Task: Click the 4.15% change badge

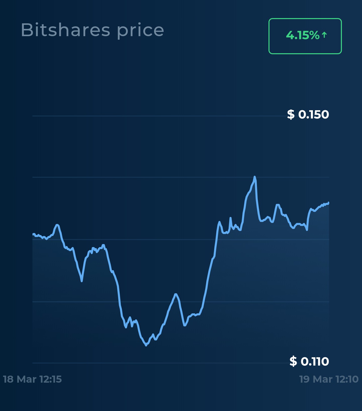Action: coord(305,36)
